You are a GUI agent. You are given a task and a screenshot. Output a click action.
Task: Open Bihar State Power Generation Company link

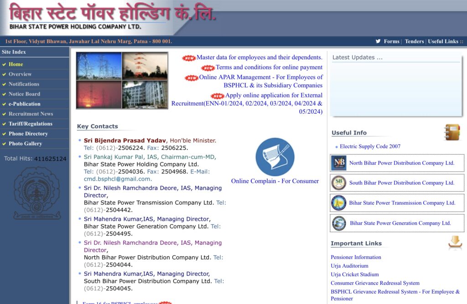coord(400,223)
